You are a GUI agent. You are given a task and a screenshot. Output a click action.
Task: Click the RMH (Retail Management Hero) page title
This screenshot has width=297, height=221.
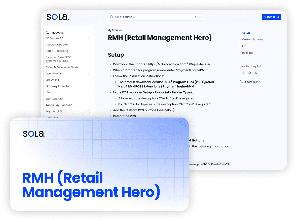[160, 38]
